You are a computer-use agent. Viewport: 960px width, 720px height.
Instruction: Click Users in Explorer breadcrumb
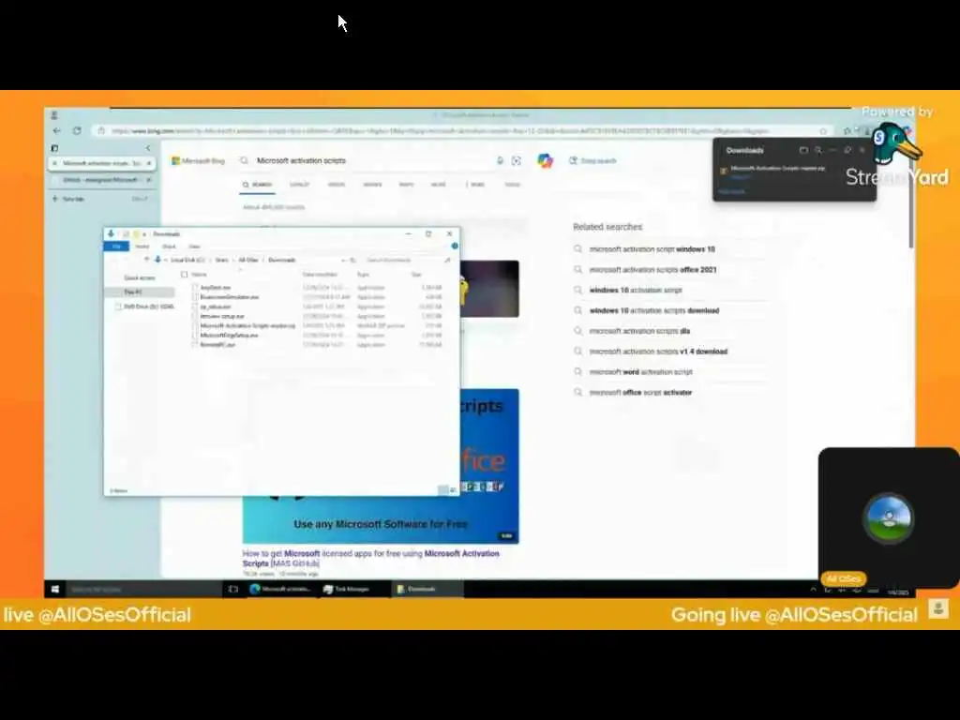tap(221, 261)
